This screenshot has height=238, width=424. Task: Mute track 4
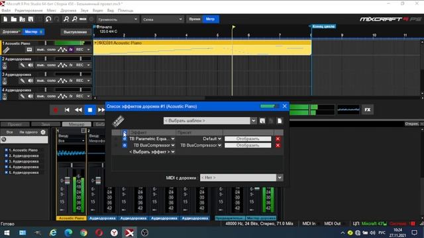pos(41,96)
